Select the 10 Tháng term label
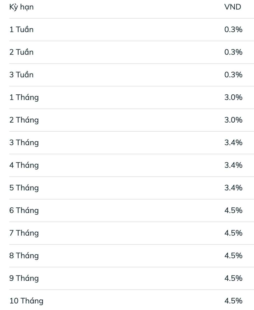 point(26,301)
